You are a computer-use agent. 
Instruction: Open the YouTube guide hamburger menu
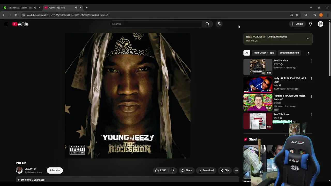pos(6,24)
